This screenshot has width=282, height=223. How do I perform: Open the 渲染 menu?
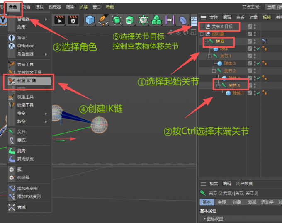pyautogui.click(x=70, y=7)
